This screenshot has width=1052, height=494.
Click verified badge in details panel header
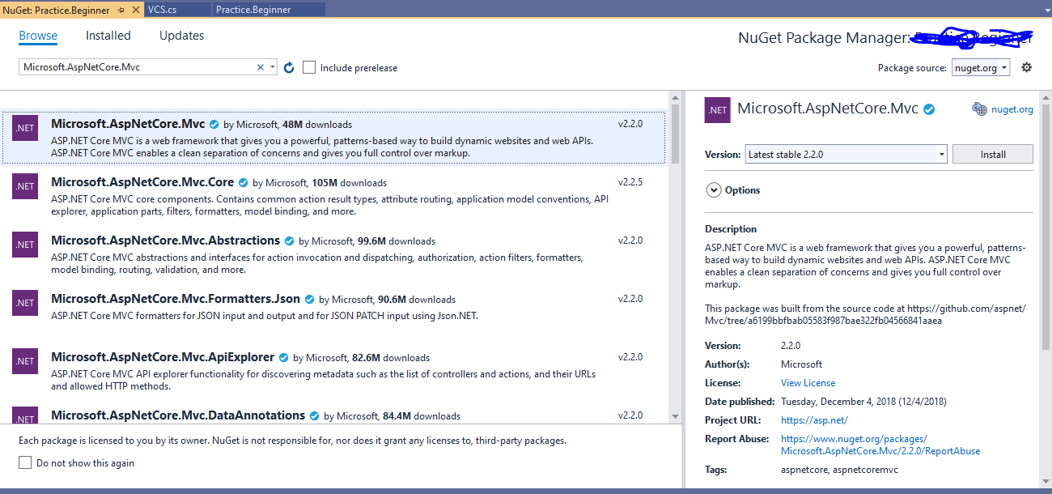(x=930, y=109)
